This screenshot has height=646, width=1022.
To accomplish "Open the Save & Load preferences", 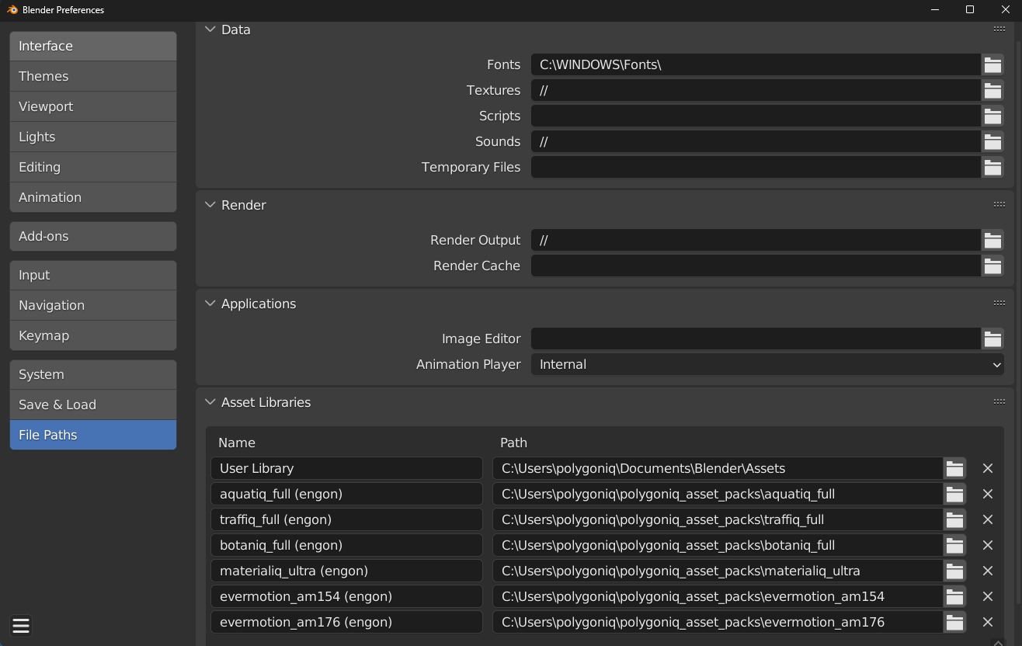I will click(92, 405).
